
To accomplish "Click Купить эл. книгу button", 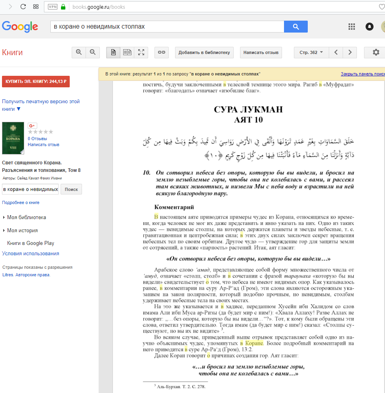I will click(x=36, y=81).
